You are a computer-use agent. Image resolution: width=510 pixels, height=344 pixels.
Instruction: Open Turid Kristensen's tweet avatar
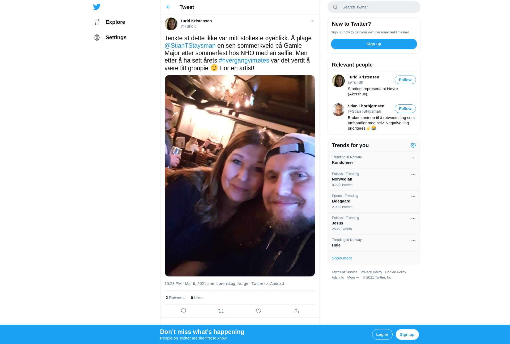click(171, 24)
